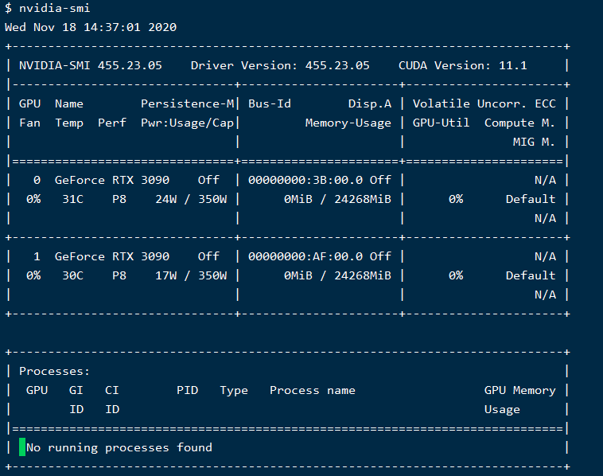Click bus id '00000000:AF:00.0'
603x476 pixels.
coord(305,256)
